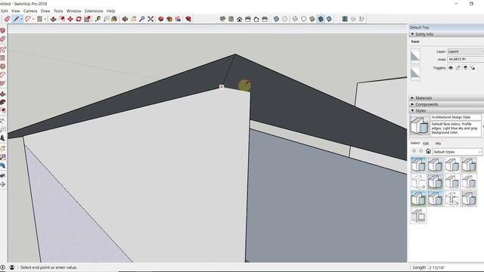
Task: Switch to Back view house outline
Action: click(x=256, y=19)
